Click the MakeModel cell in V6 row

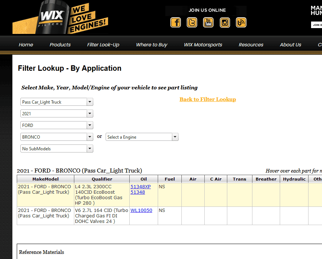pos(46,216)
